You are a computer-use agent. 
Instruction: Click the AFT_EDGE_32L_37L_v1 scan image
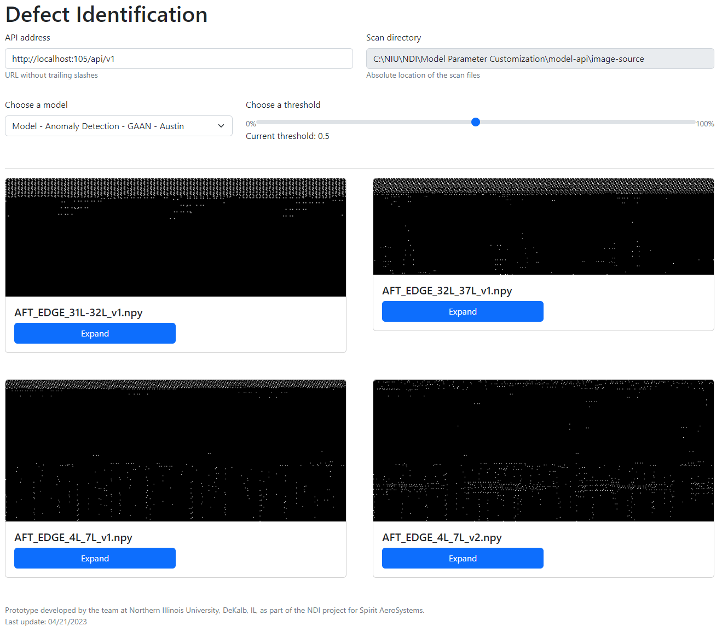(543, 227)
